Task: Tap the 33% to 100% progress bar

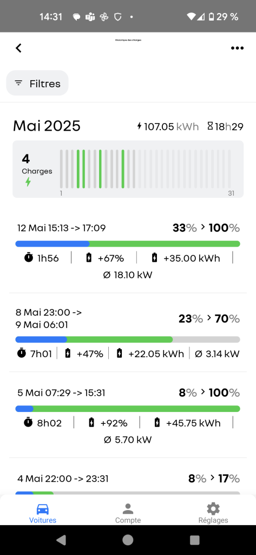Action: click(128, 244)
